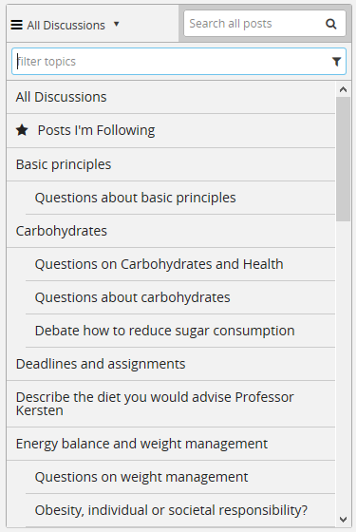This screenshot has width=357, height=532.
Task: Open Posts I'm Following
Action: click(171, 130)
